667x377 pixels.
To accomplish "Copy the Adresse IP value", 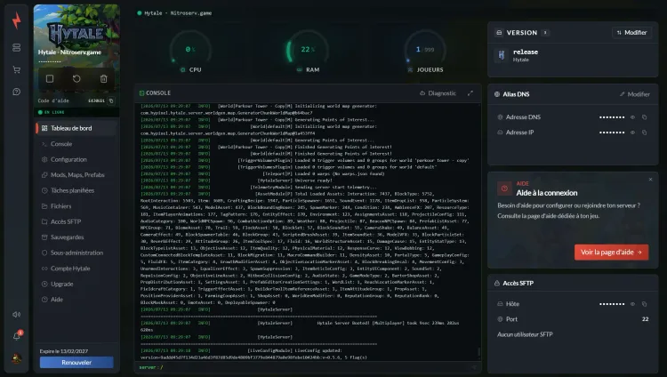I will (x=645, y=132).
